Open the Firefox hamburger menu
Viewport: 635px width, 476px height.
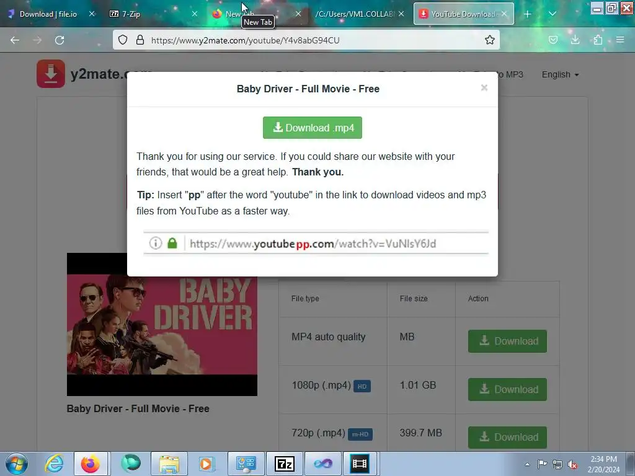(620, 40)
